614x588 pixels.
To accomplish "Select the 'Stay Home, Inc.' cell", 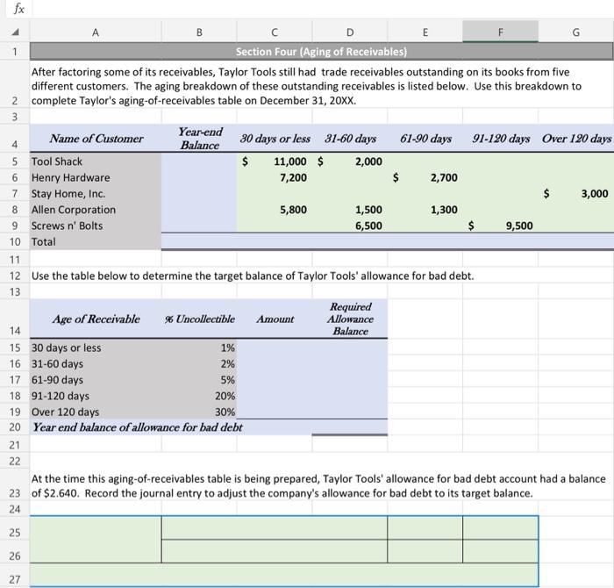I will 96,194.
